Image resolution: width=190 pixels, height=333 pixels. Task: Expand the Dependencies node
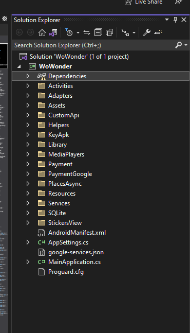pyautogui.click(x=28, y=76)
